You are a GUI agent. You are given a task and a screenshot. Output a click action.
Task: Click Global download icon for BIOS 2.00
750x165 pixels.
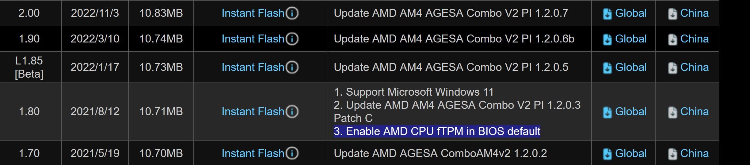[x=607, y=14]
